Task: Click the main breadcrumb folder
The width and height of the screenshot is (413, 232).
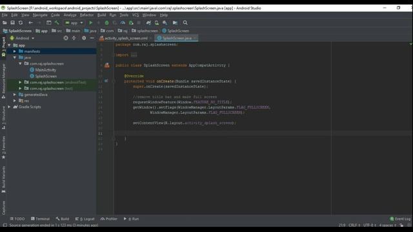Action: pos(73,31)
